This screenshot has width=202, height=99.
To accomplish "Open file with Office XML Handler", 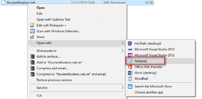I will (160, 67).
